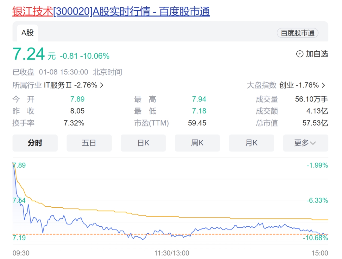Click the plus icon beside 加自选
This screenshot has width=342, height=259.
tap(300, 54)
